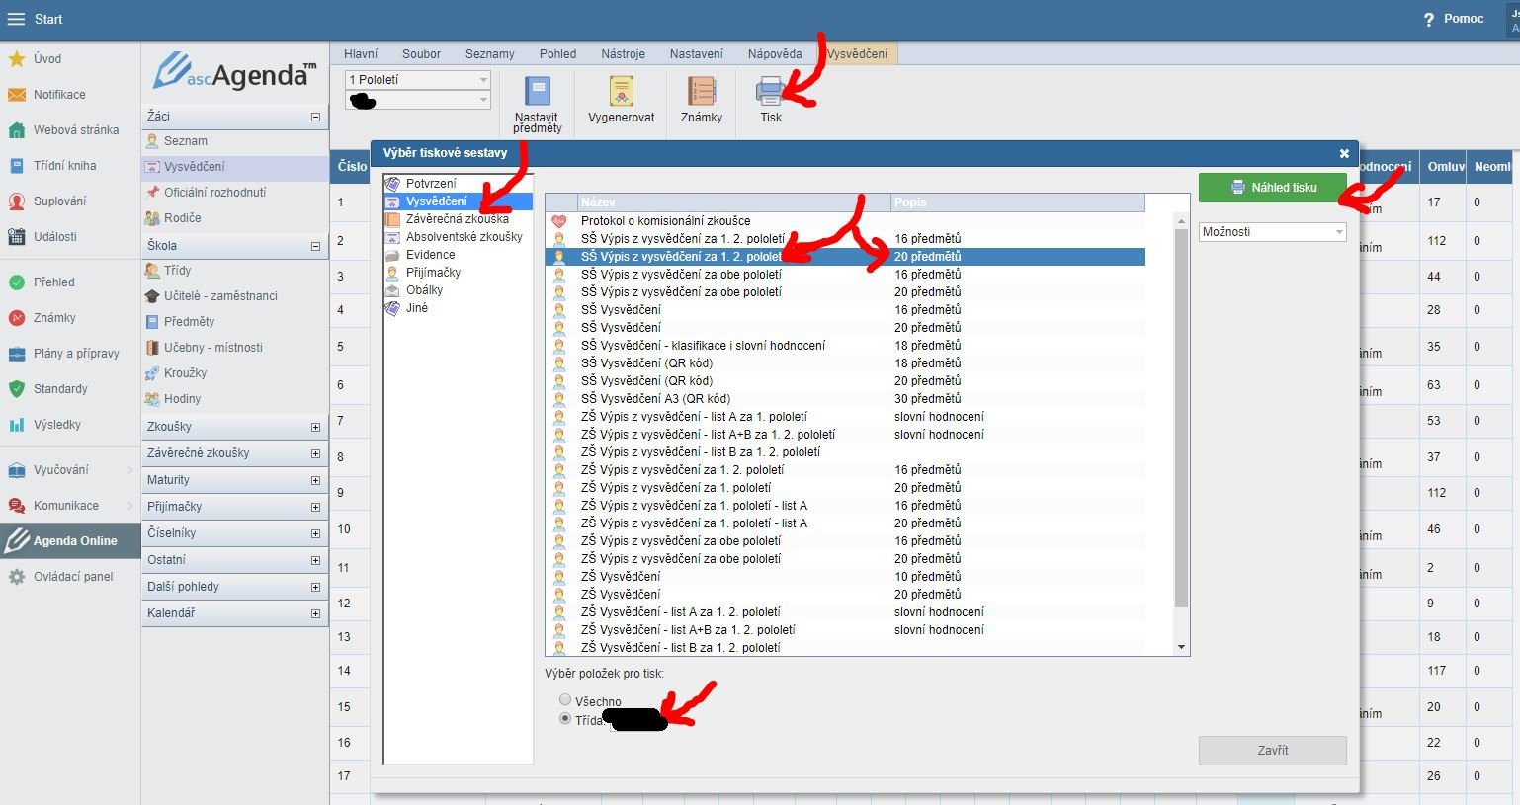
Task: Open Notifikace envelope icon in sidebar
Action: 17,95
